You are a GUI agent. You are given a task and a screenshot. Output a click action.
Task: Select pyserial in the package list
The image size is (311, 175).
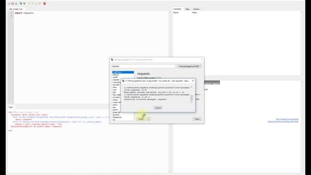click(x=116, y=115)
